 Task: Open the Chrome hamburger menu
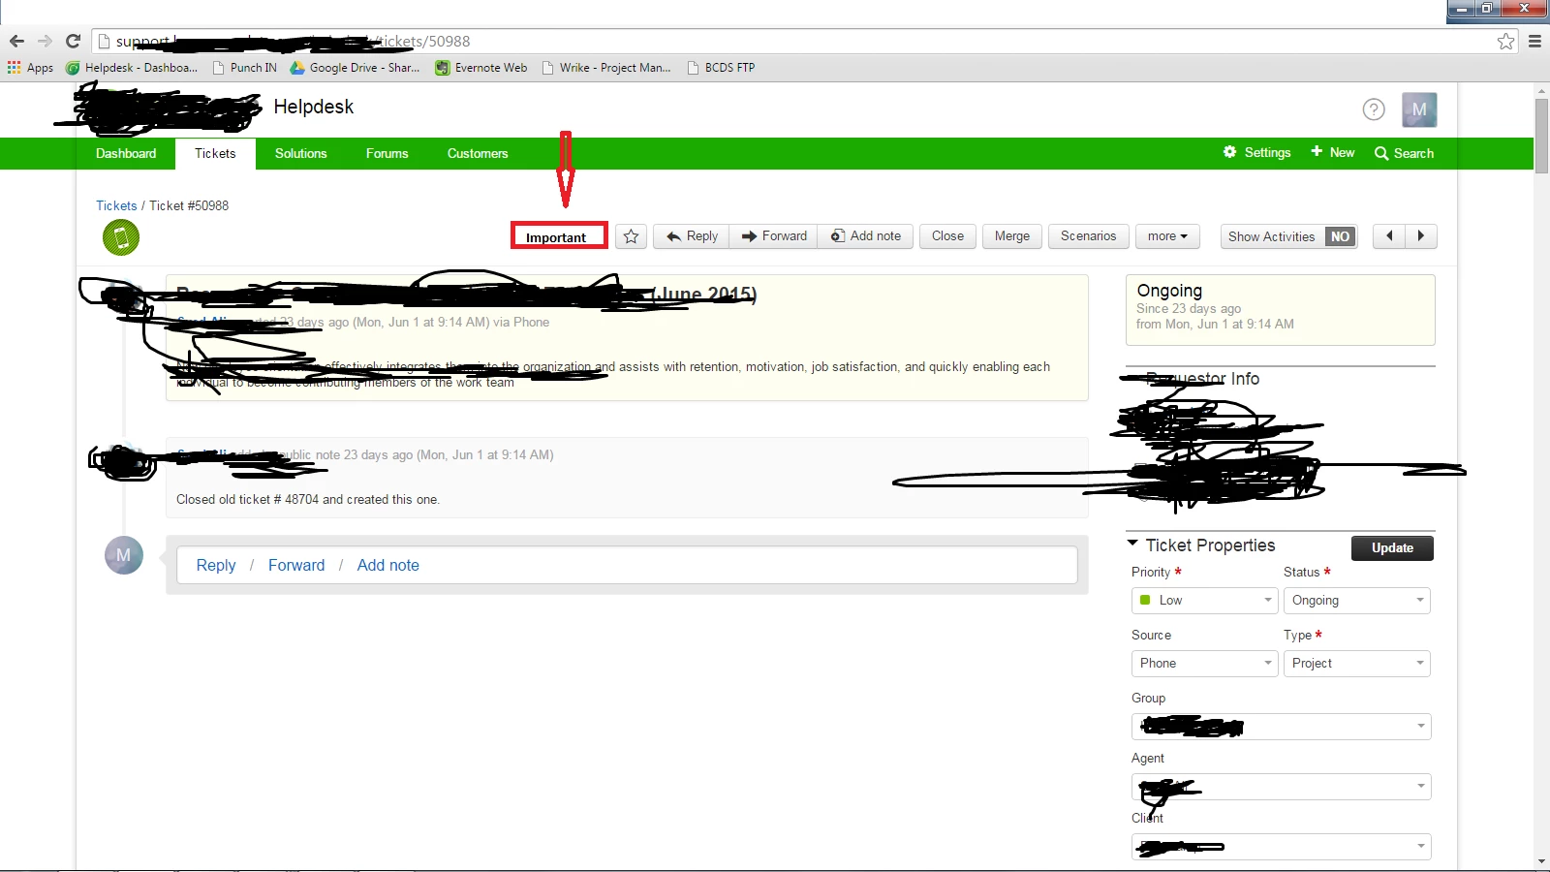1534,41
